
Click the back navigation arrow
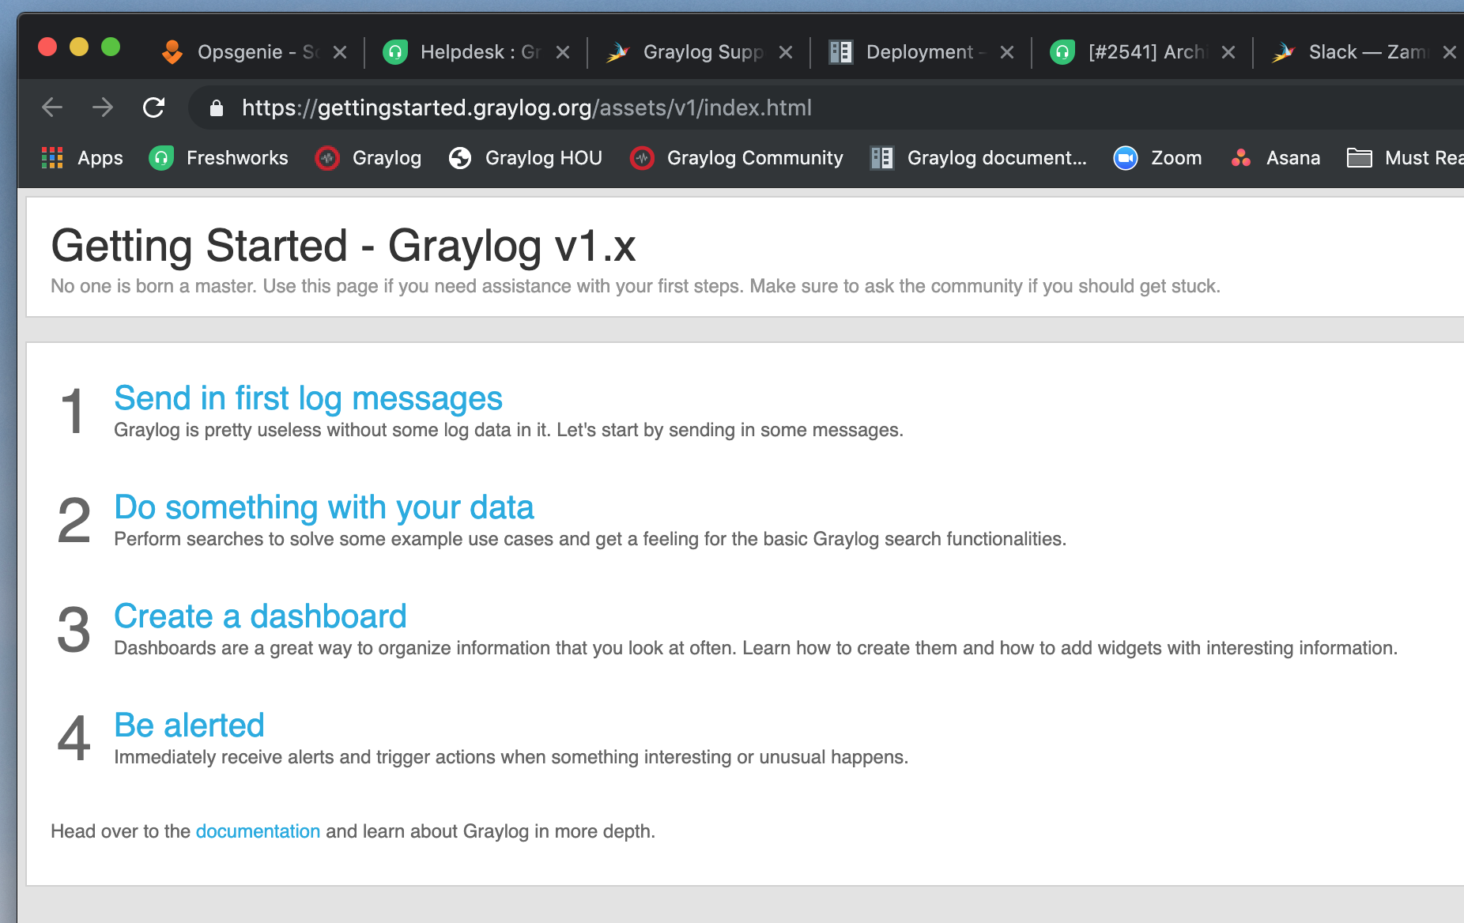pos(51,107)
